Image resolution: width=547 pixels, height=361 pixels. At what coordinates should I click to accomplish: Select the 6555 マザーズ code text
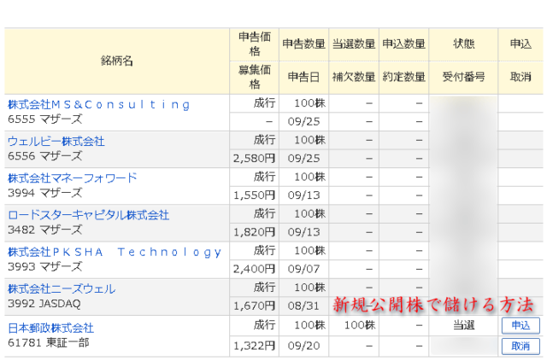pos(45,119)
